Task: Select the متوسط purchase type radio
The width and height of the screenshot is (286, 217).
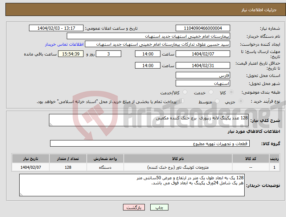Action: tap(217, 101)
